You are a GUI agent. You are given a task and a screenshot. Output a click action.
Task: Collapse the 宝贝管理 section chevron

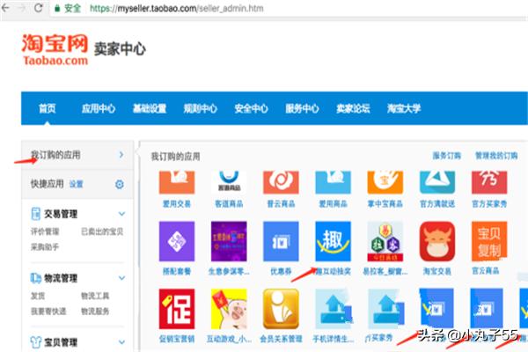point(121,342)
